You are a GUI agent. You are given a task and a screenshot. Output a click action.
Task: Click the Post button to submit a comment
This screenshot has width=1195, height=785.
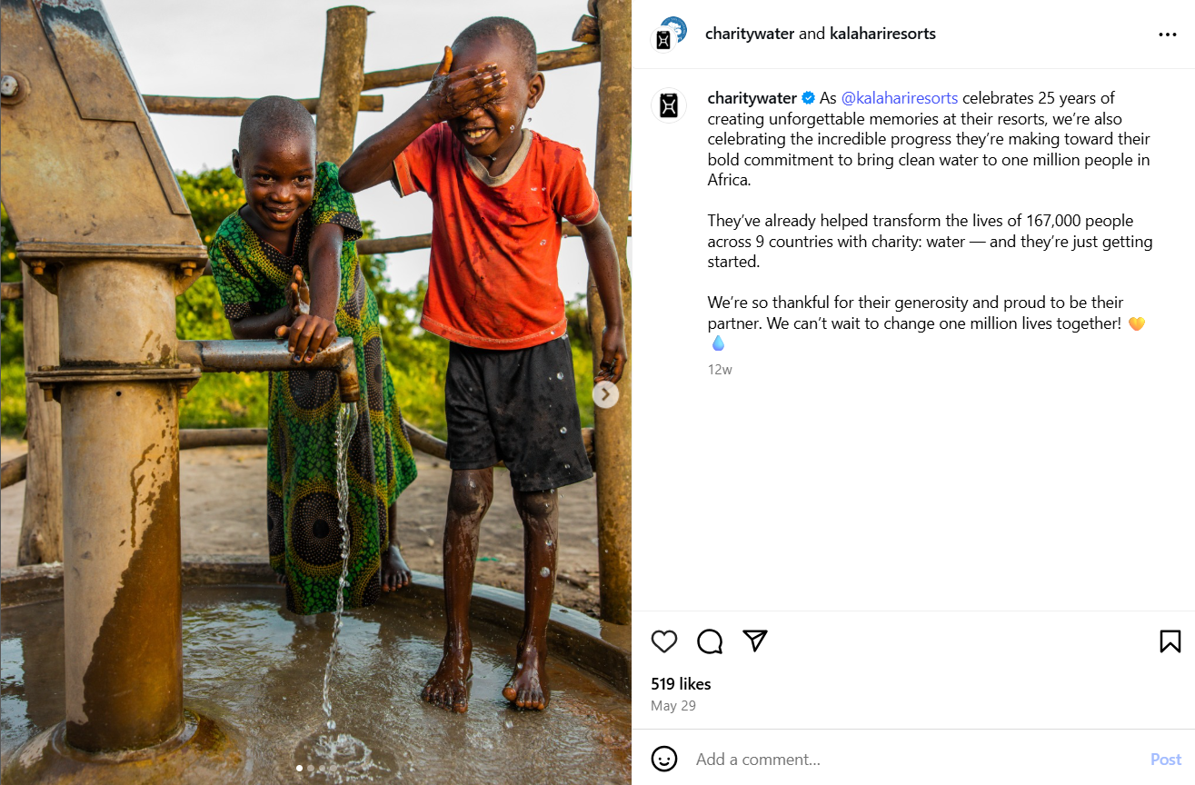1165,760
